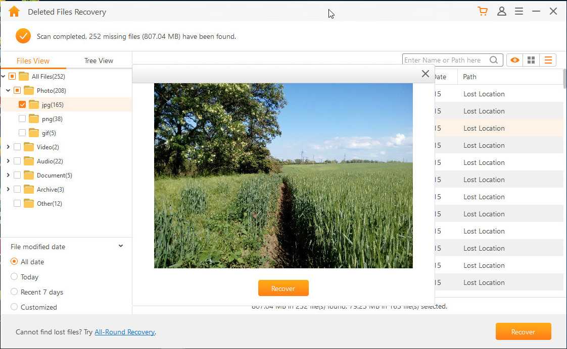The width and height of the screenshot is (567, 349).
Task: Open the hamburger menu icon
Action: click(519, 11)
